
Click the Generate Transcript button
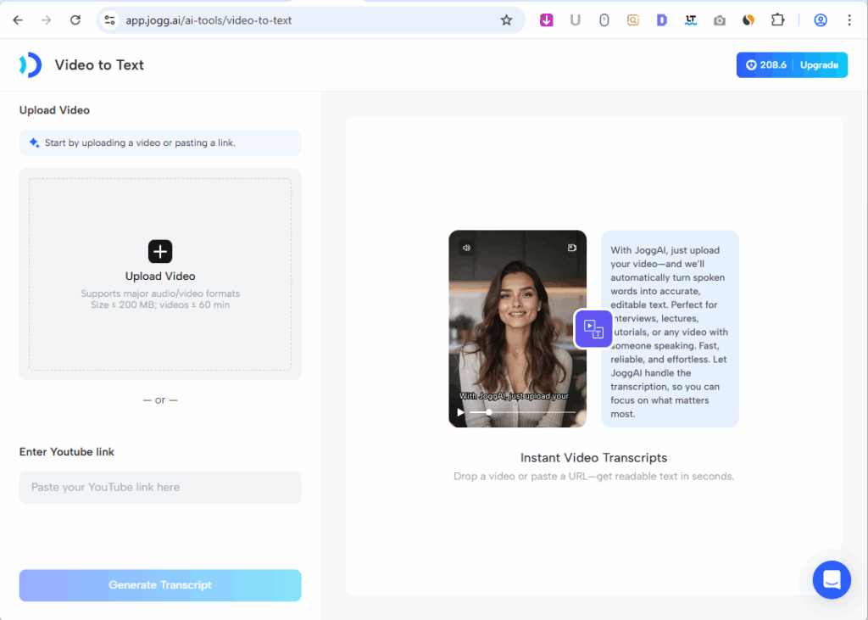[x=160, y=585]
